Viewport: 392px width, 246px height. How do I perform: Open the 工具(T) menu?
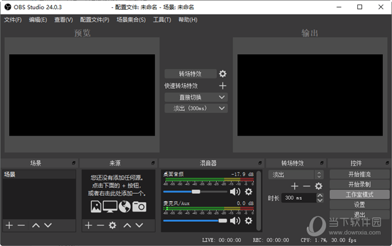162,20
